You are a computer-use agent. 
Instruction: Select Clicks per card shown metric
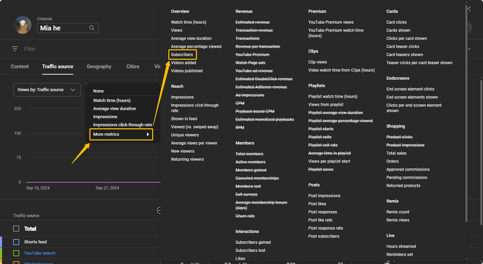click(406, 38)
